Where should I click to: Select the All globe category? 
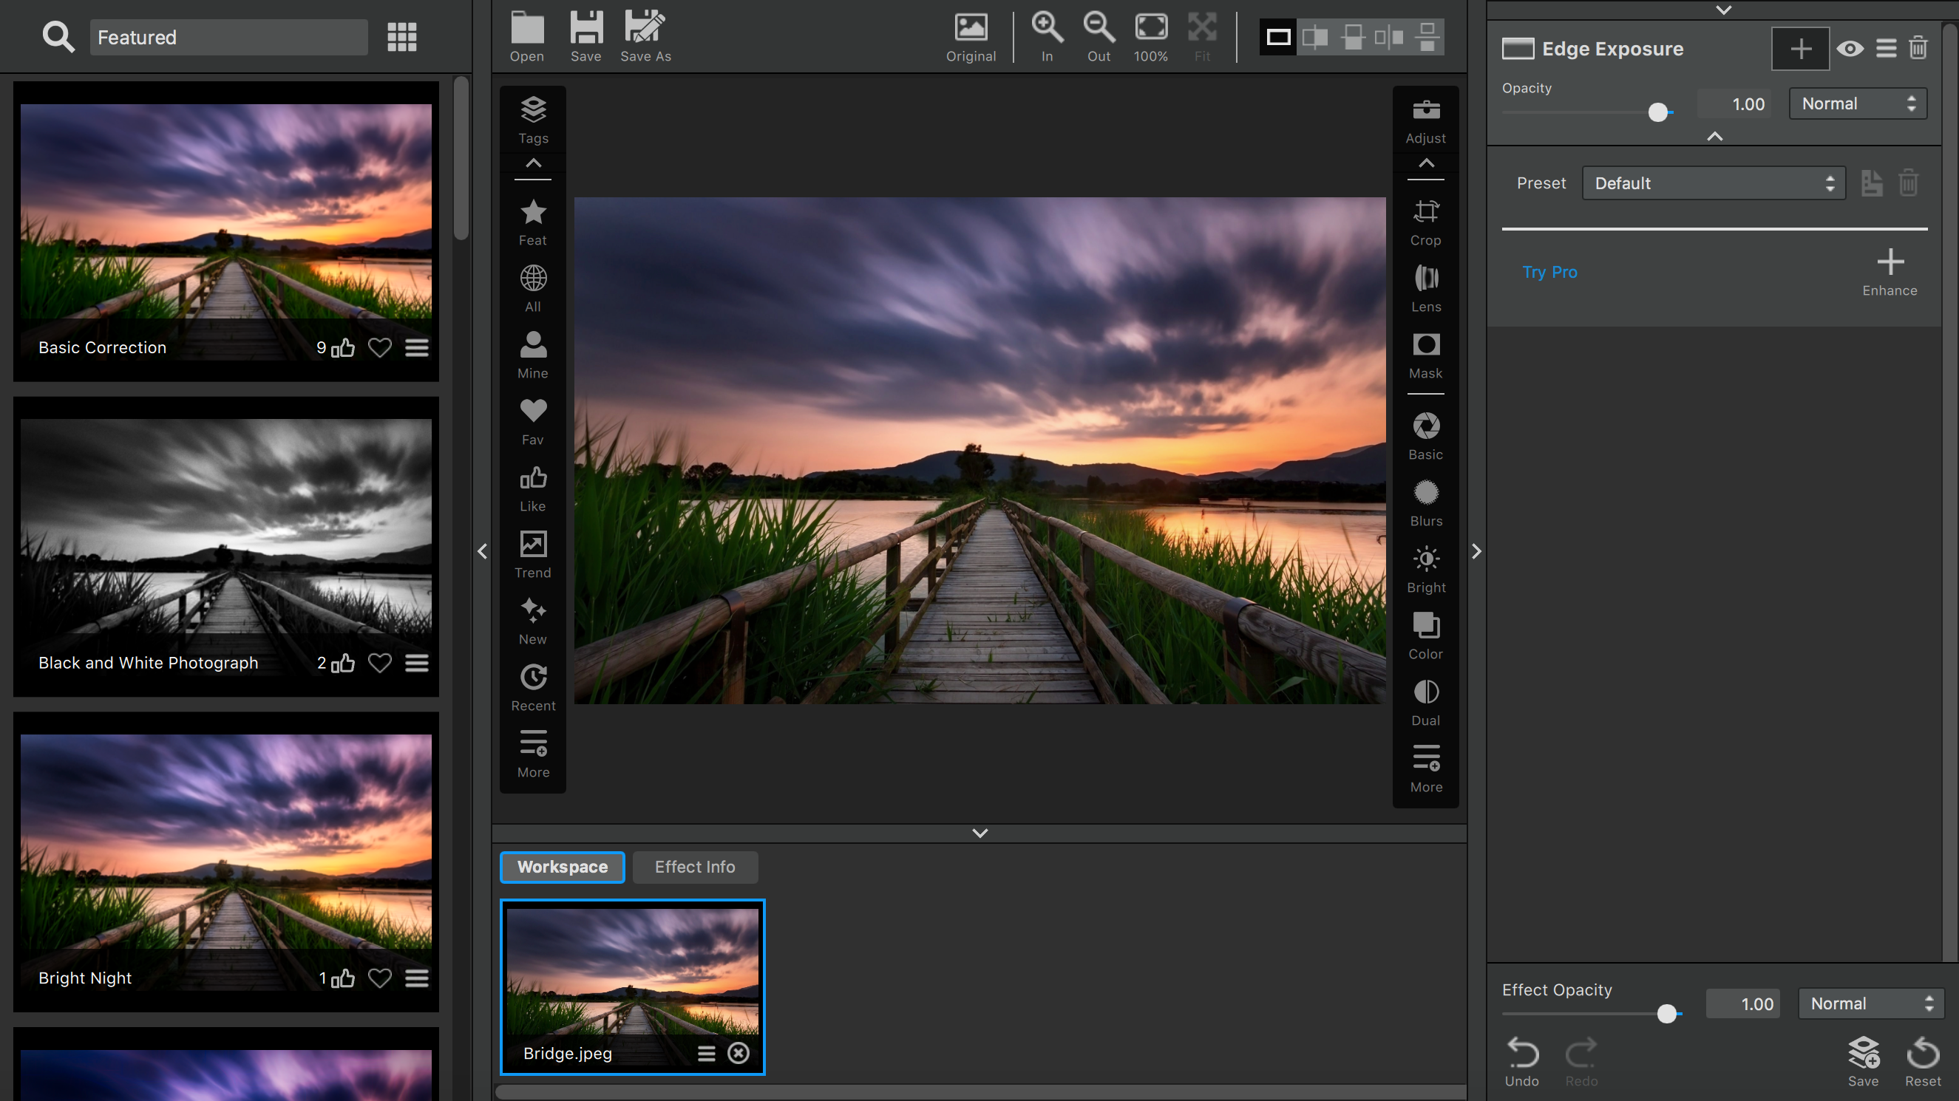click(x=533, y=288)
